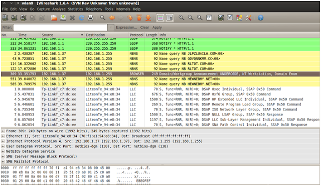Open the Telephony menu
This screenshot has width=321, height=186.
94,9
